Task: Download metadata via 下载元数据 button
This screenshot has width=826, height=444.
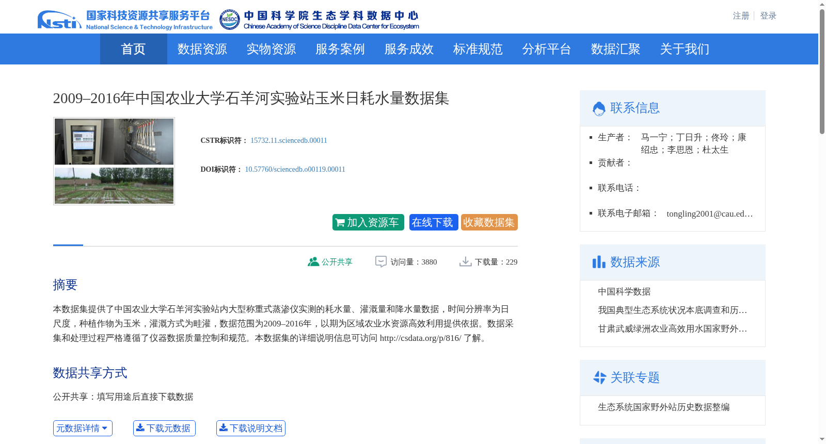Action: (164, 428)
